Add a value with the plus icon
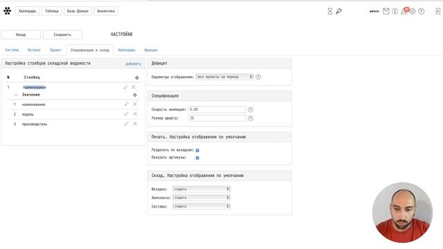The height and width of the screenshot is (249, 443). point(16,95)
